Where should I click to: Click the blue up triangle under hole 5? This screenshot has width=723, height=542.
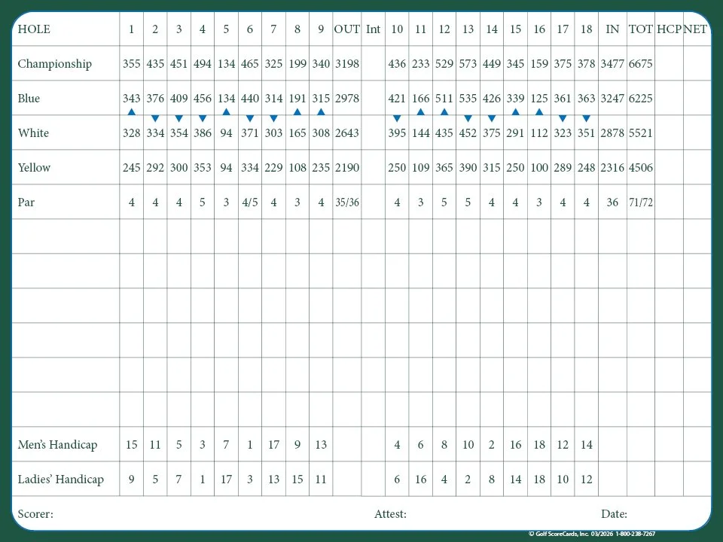pos(226,112)
